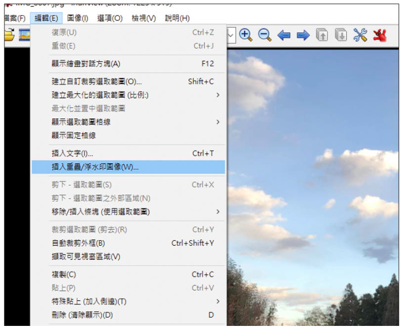Viewport: 401px width, 327px height.
Task: Click the sky photo in the viewer
Action: pos(313,187)
